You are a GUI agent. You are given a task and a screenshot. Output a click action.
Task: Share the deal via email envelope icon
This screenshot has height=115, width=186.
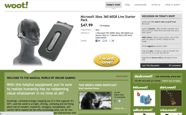coord(110,41)
